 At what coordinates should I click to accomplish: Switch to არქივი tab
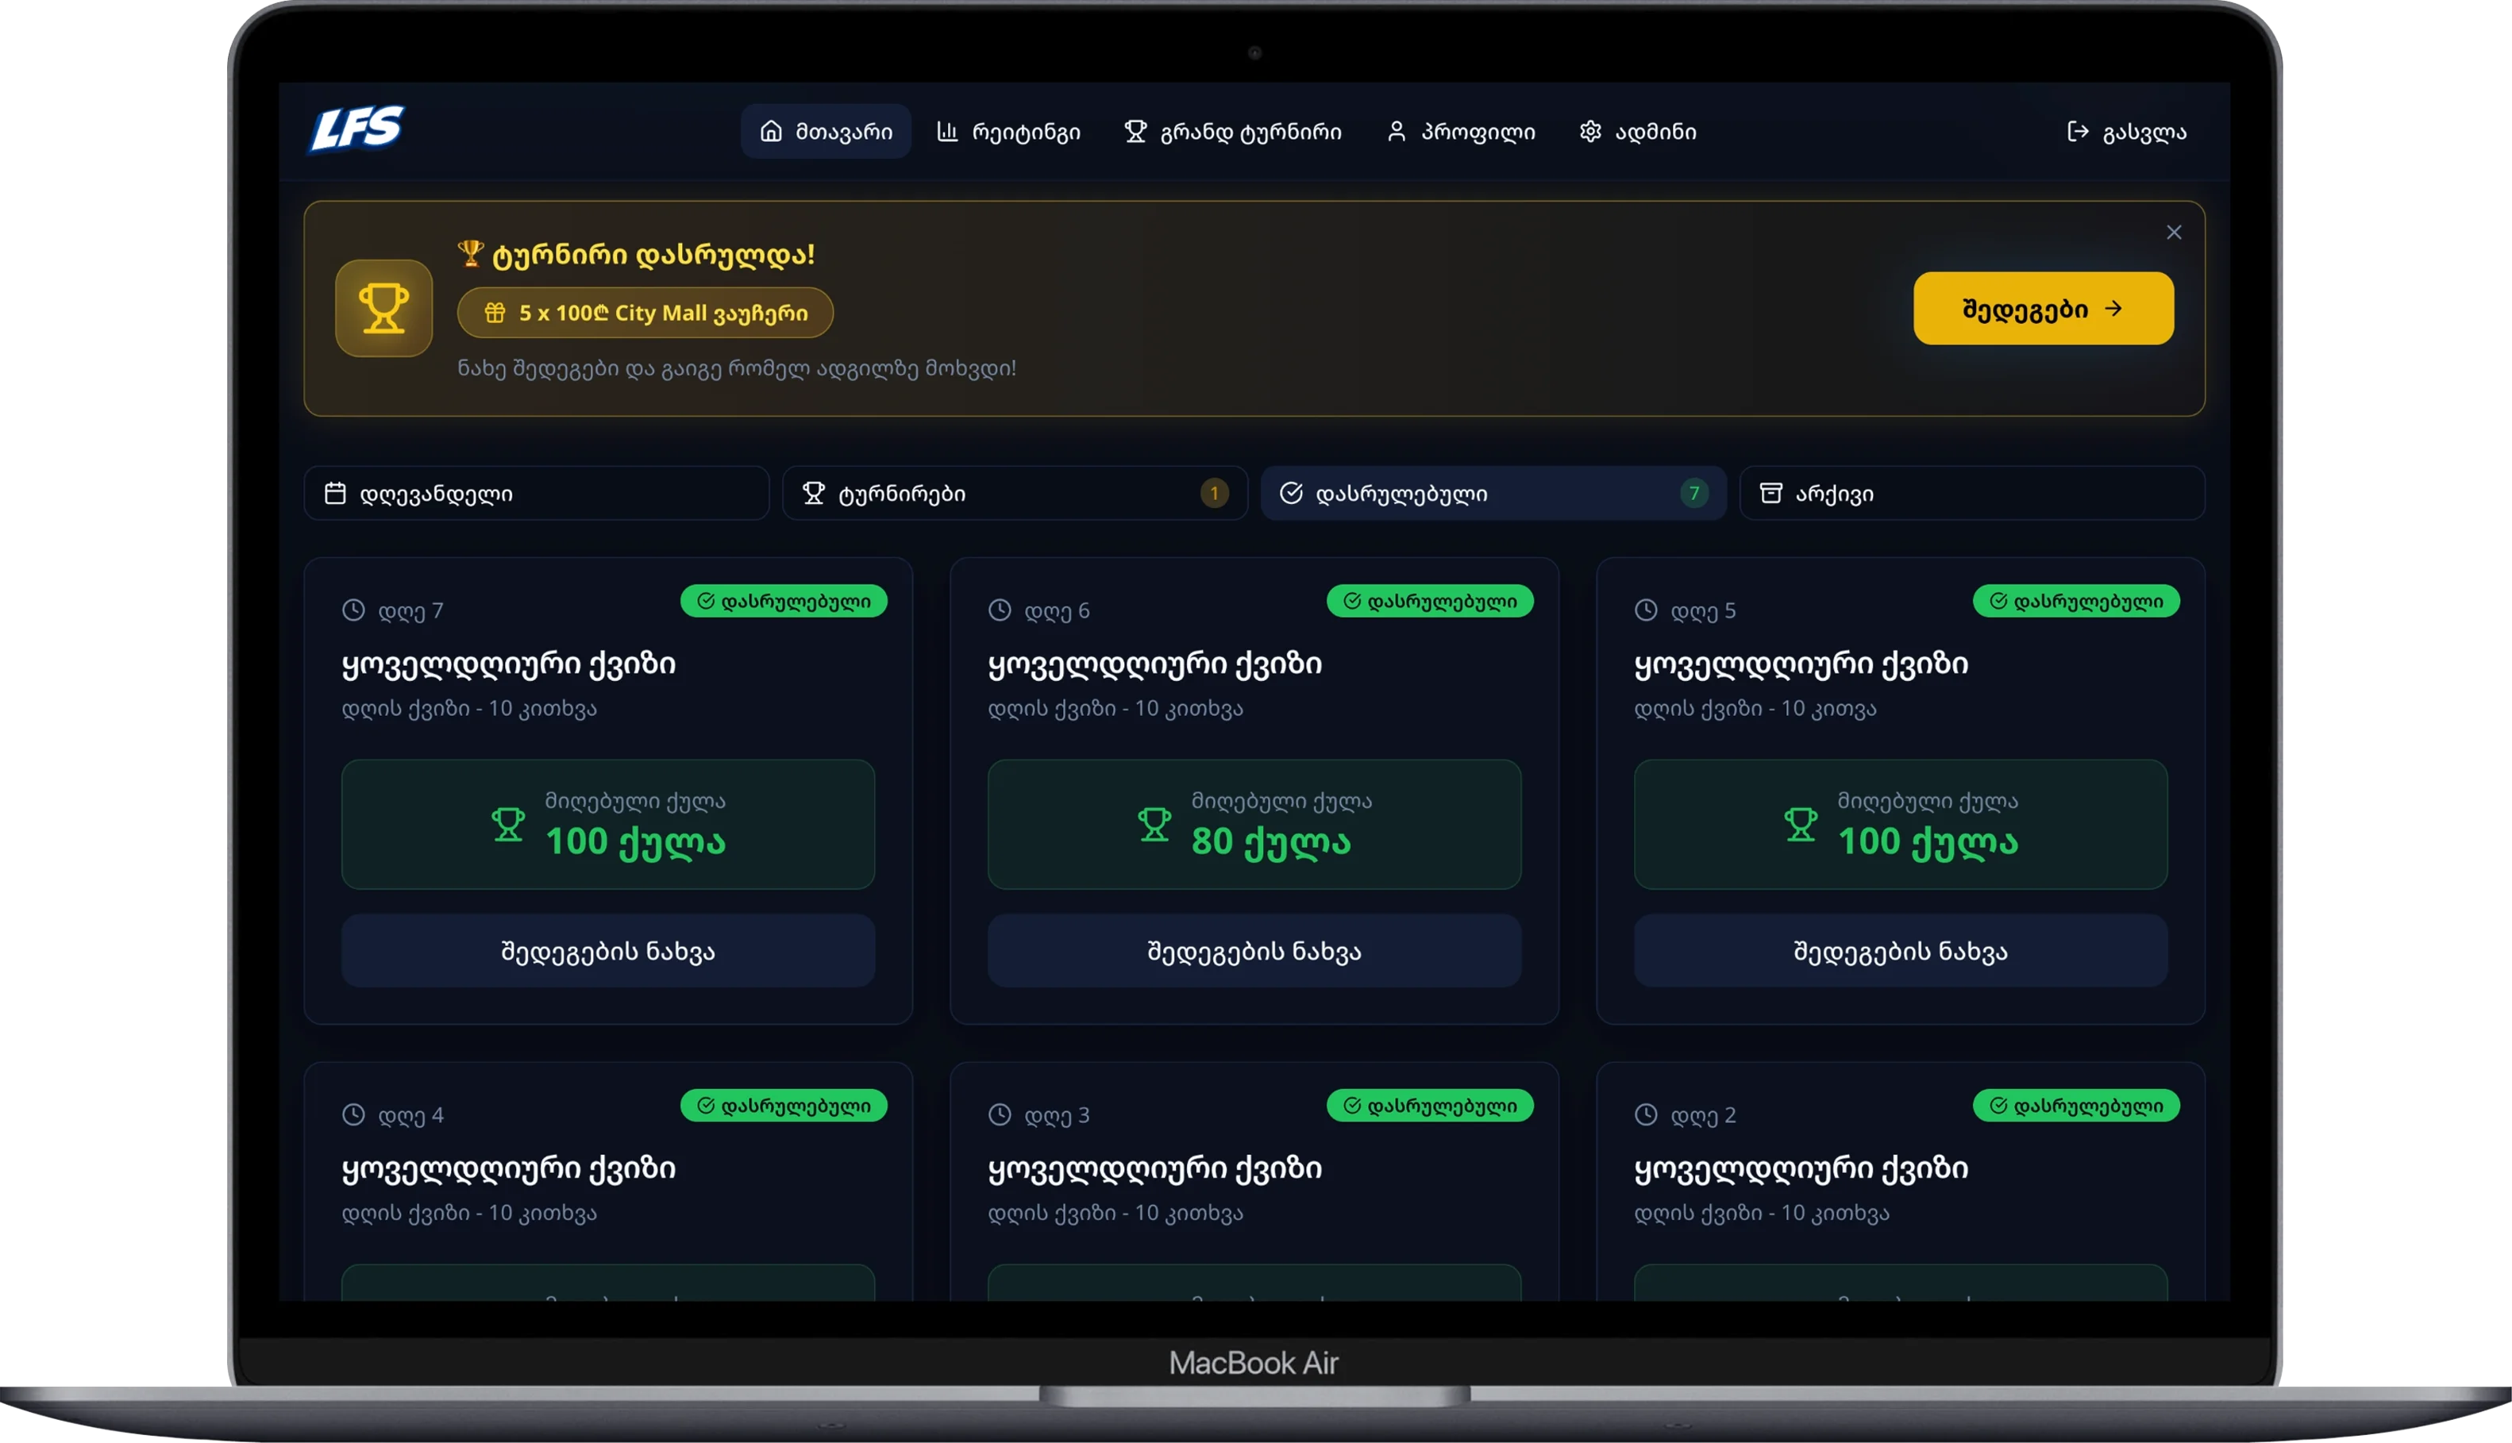point(1972,493)
